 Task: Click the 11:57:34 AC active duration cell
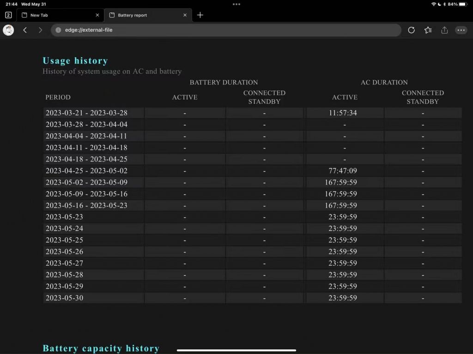pyautogui.click(x=343, y=113)
